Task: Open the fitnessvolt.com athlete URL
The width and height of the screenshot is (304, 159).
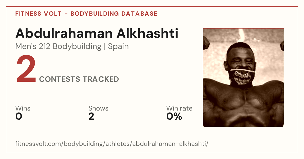Action: point(112,144)
